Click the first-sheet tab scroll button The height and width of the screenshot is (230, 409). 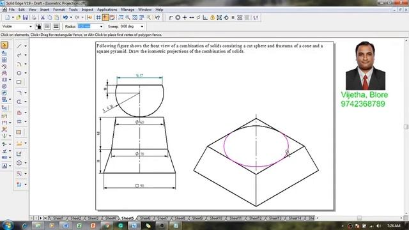pyautogui.click(x=31, y=218)
